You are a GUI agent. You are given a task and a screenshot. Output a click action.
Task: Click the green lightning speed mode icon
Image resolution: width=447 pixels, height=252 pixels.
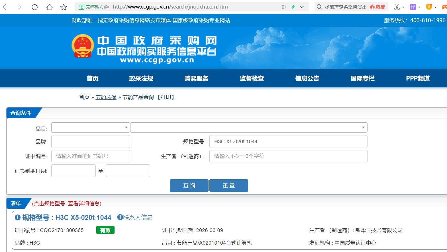tap(293, 7)
